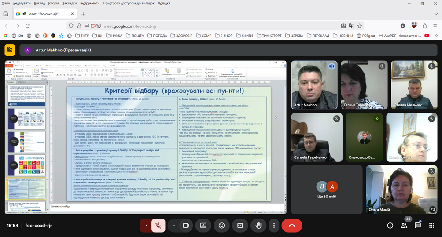The width and height of the screenshot is (442, 237).
Task: Raise your hand in the meeting
Action: click(x=258, y=225)
